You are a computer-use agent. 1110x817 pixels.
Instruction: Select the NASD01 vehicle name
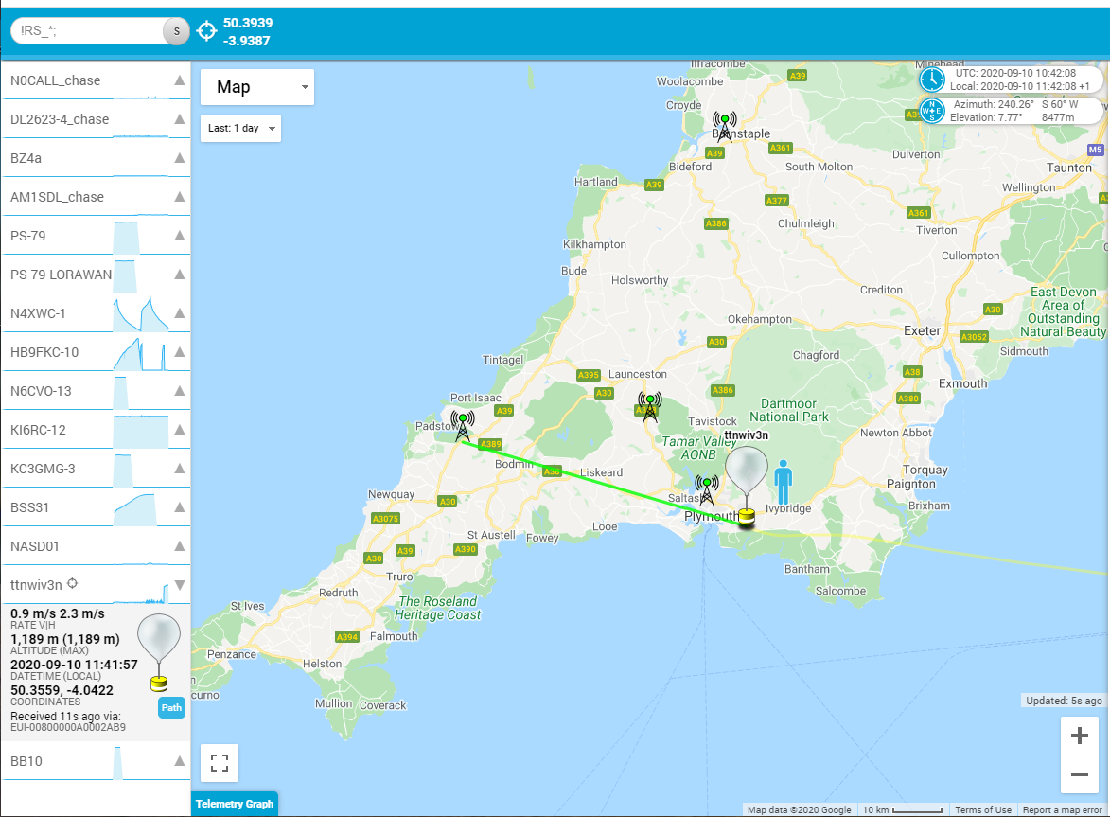(35, 546)
